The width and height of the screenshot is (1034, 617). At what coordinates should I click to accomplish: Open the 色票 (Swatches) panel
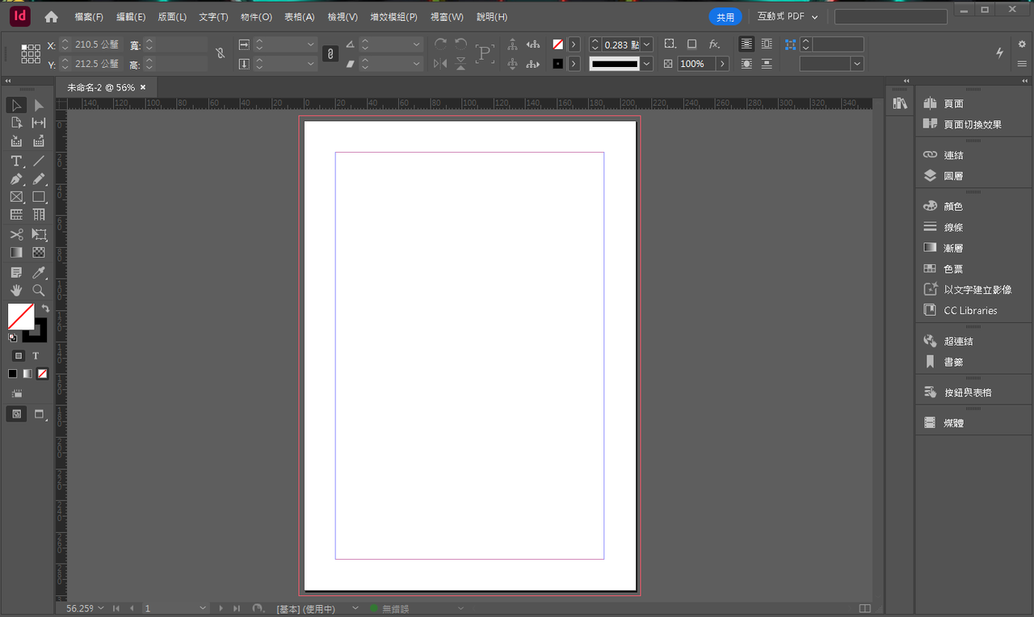(x=953, y=268)
